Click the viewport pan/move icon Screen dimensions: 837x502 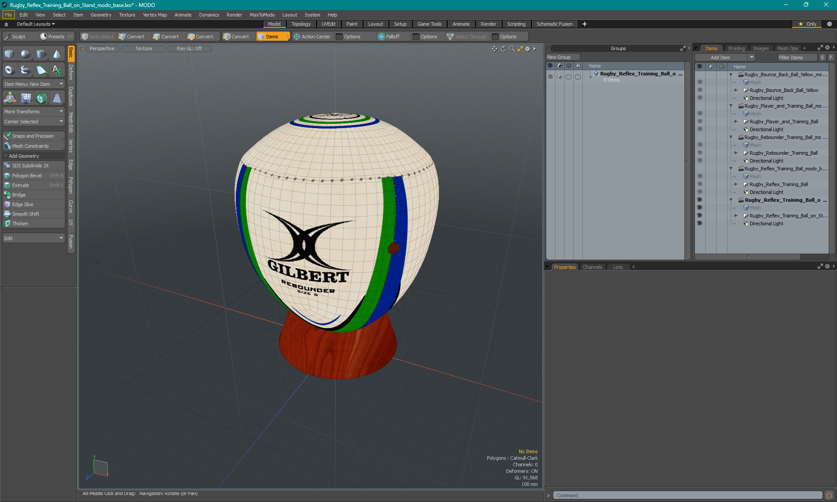[494, 49]
